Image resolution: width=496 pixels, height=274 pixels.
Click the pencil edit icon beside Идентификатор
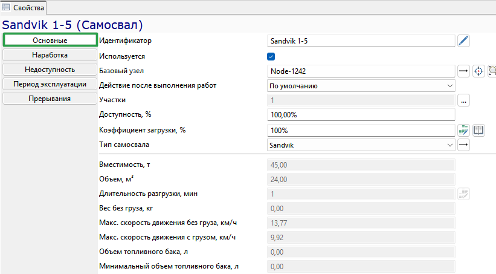coord(463,41)
